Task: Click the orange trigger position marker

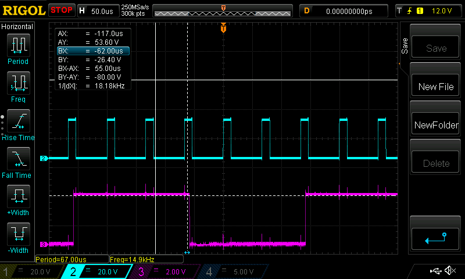Action: 223,28
